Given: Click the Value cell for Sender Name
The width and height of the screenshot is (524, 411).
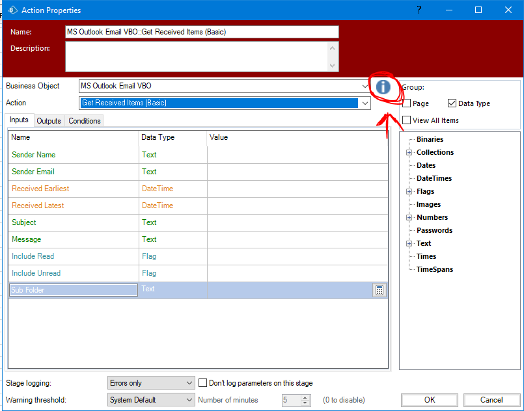Looking at the screenshot, I should 297,155.
